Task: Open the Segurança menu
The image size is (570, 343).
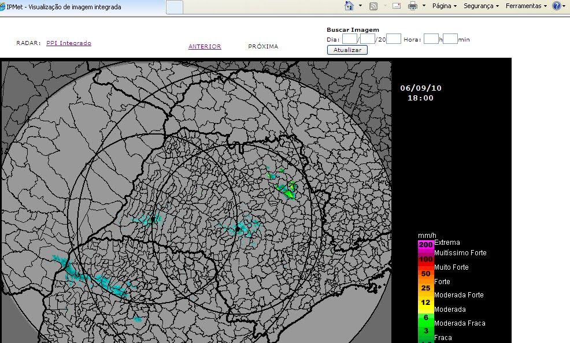Action: [x=481, y=6]
